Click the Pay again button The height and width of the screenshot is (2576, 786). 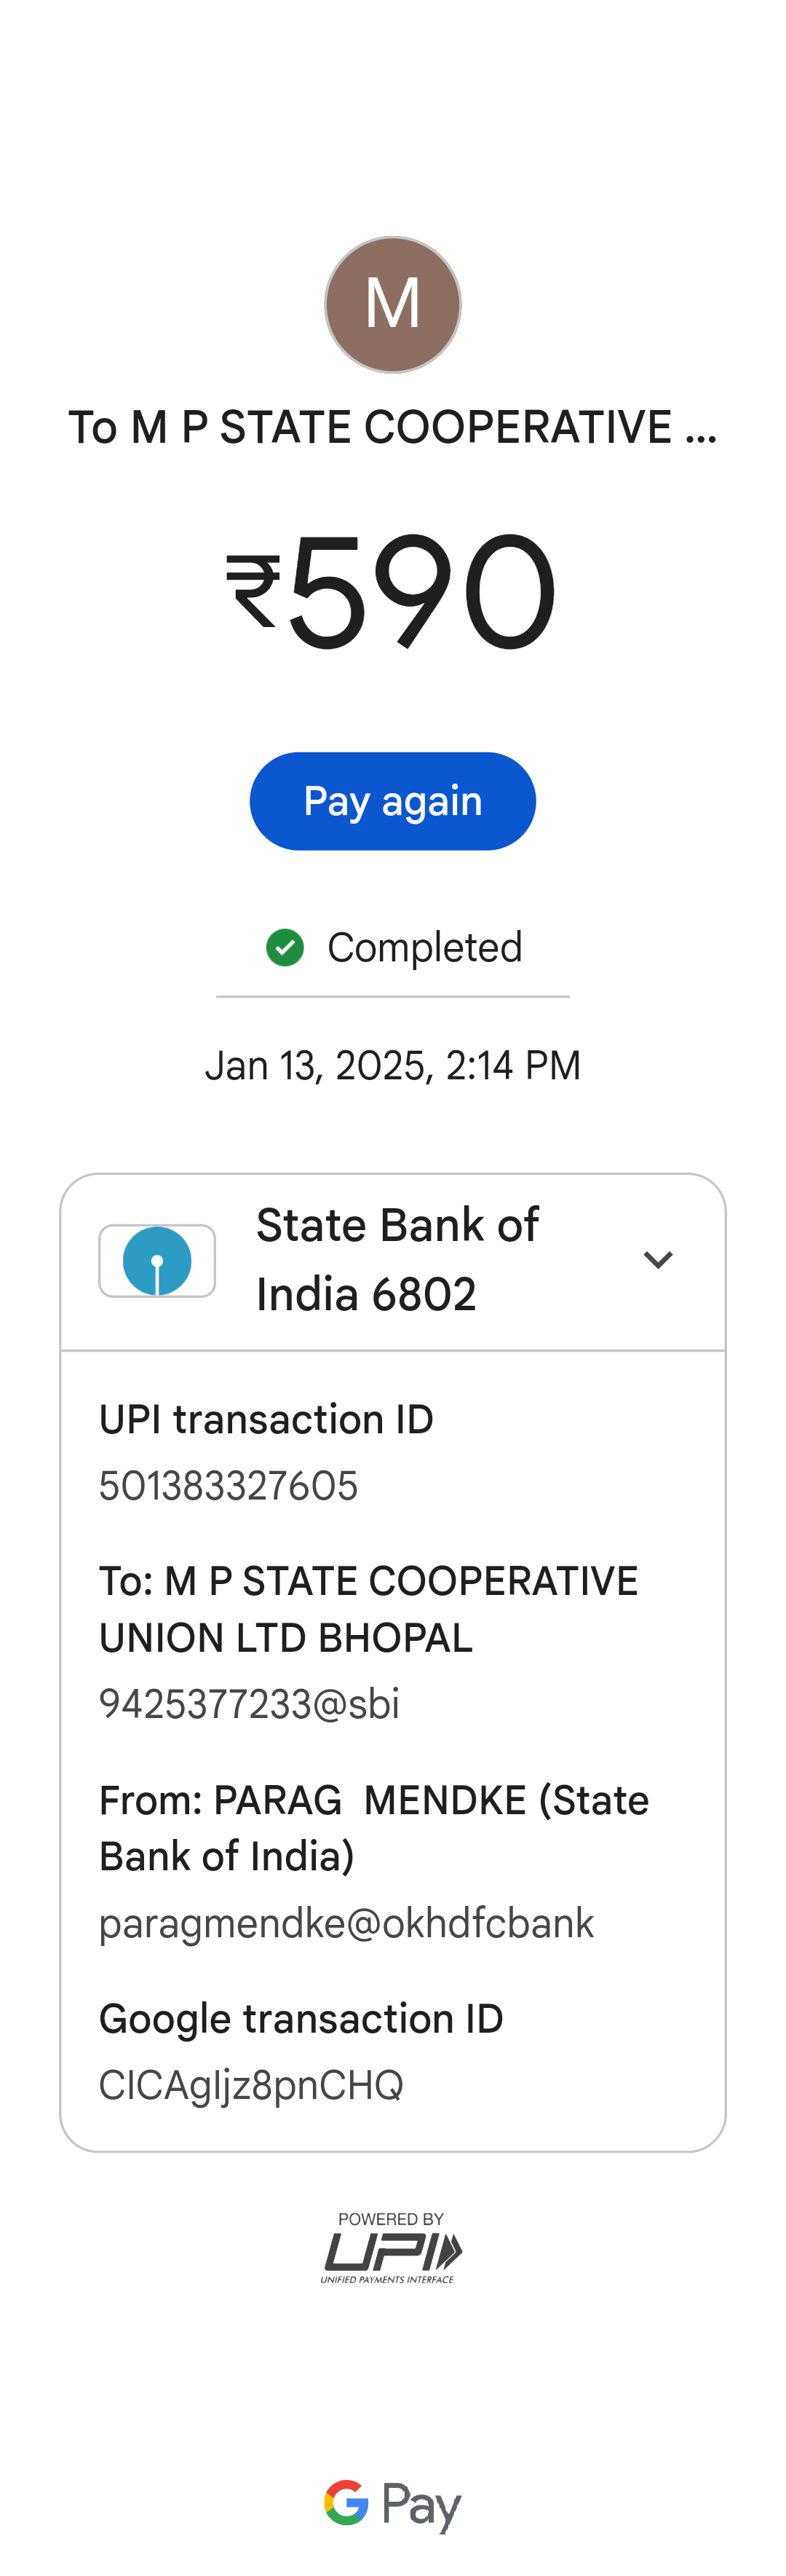(392, 801)
